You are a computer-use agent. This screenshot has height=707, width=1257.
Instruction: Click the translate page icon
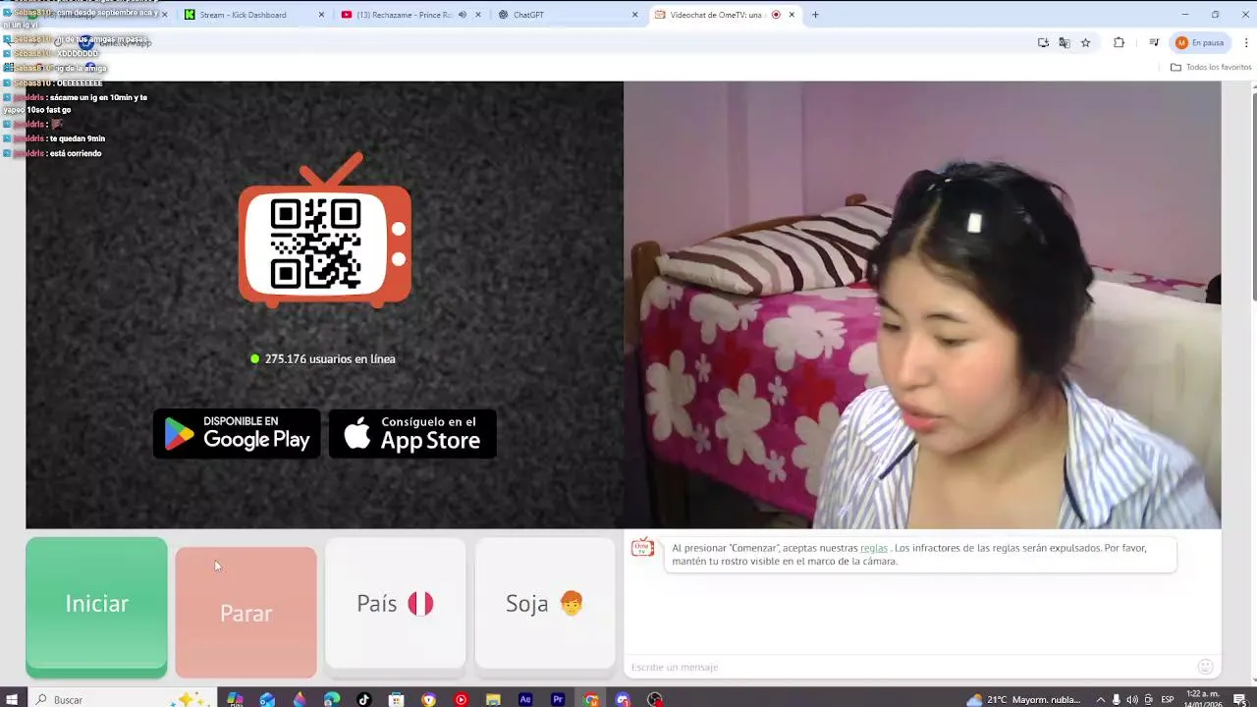pyautogui.click(x=1065, y=42)
